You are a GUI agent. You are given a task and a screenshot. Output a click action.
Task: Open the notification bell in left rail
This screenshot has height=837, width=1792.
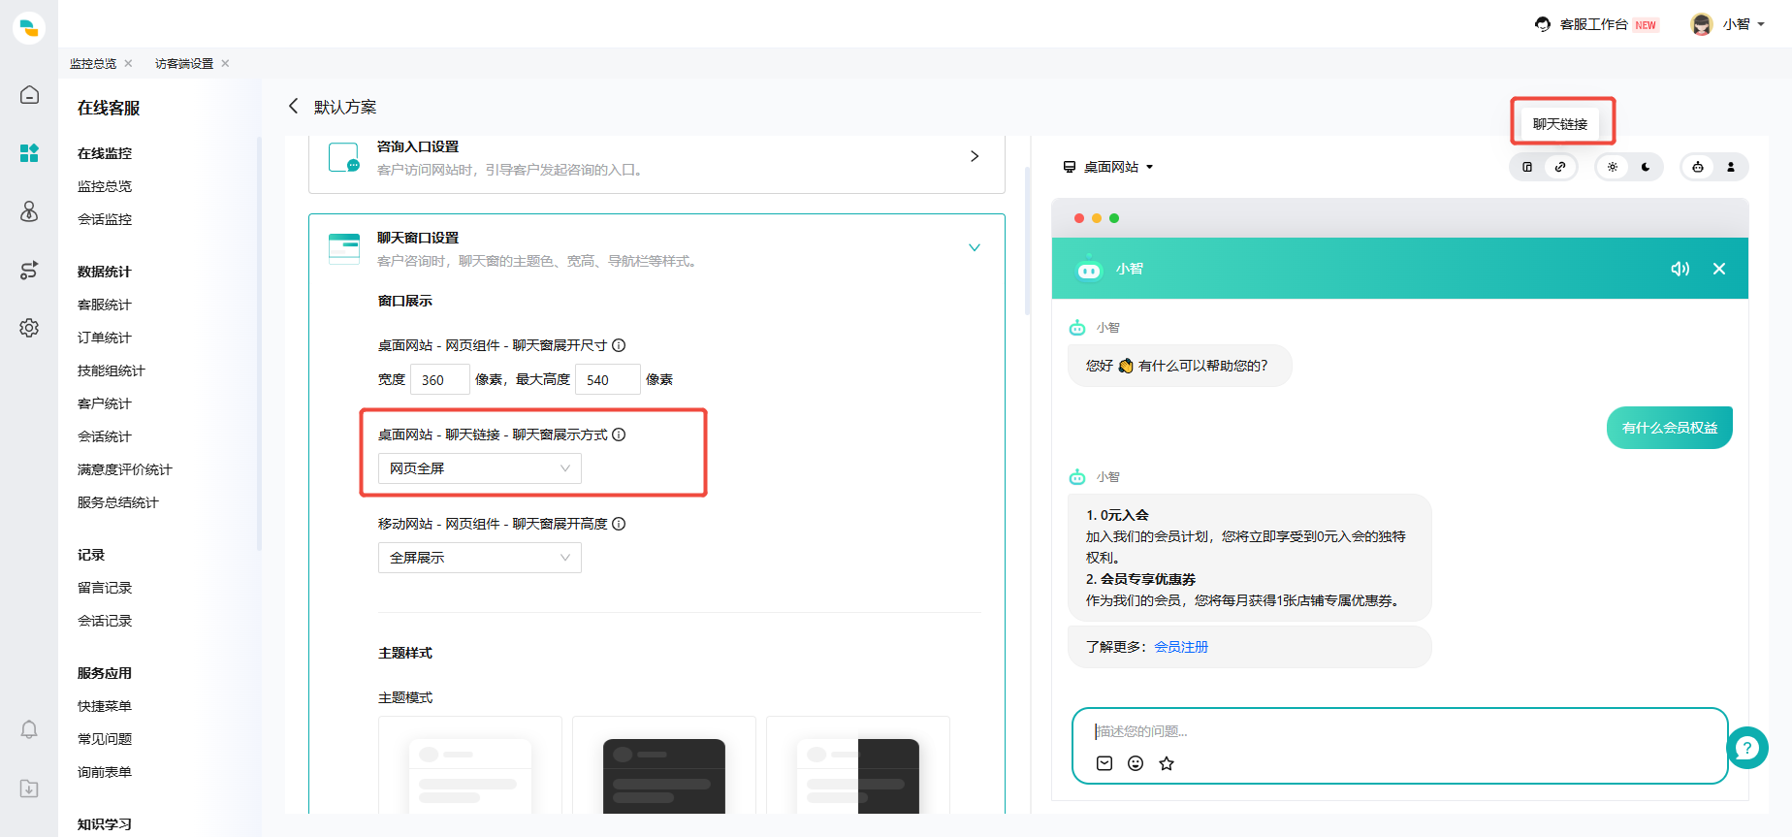[x=29, y=729]
